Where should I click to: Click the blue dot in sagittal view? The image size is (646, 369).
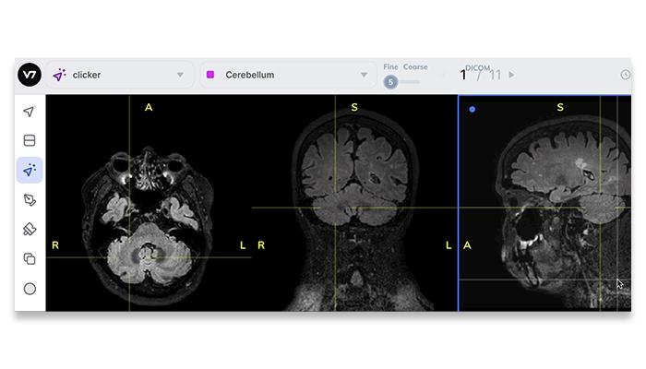473,109
